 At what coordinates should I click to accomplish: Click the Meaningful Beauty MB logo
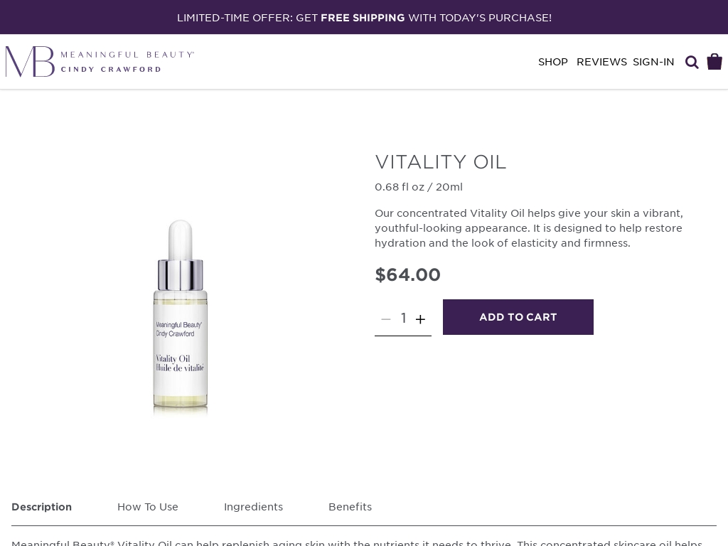30,61
